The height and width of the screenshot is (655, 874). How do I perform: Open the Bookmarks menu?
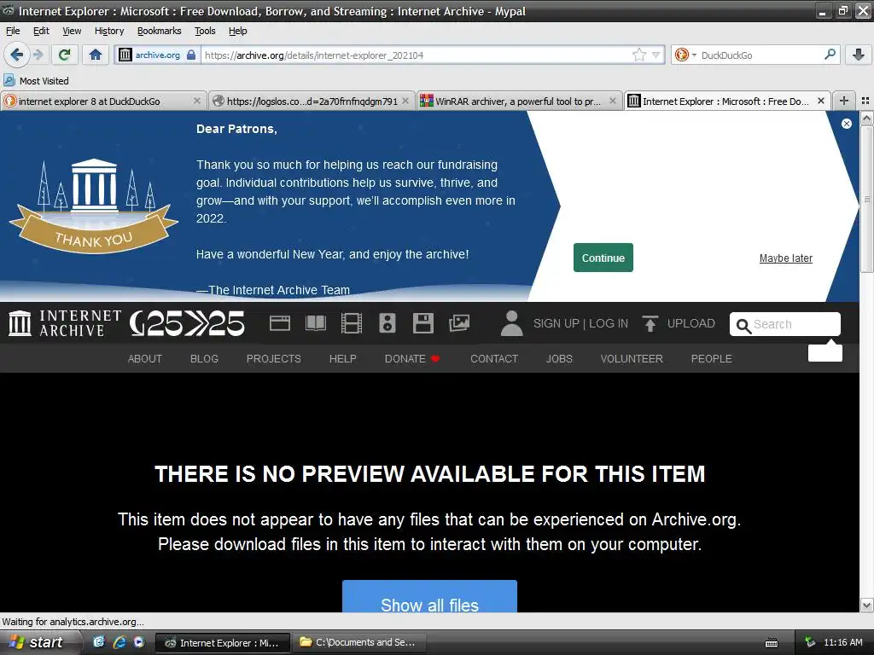[x=160, y=31]
